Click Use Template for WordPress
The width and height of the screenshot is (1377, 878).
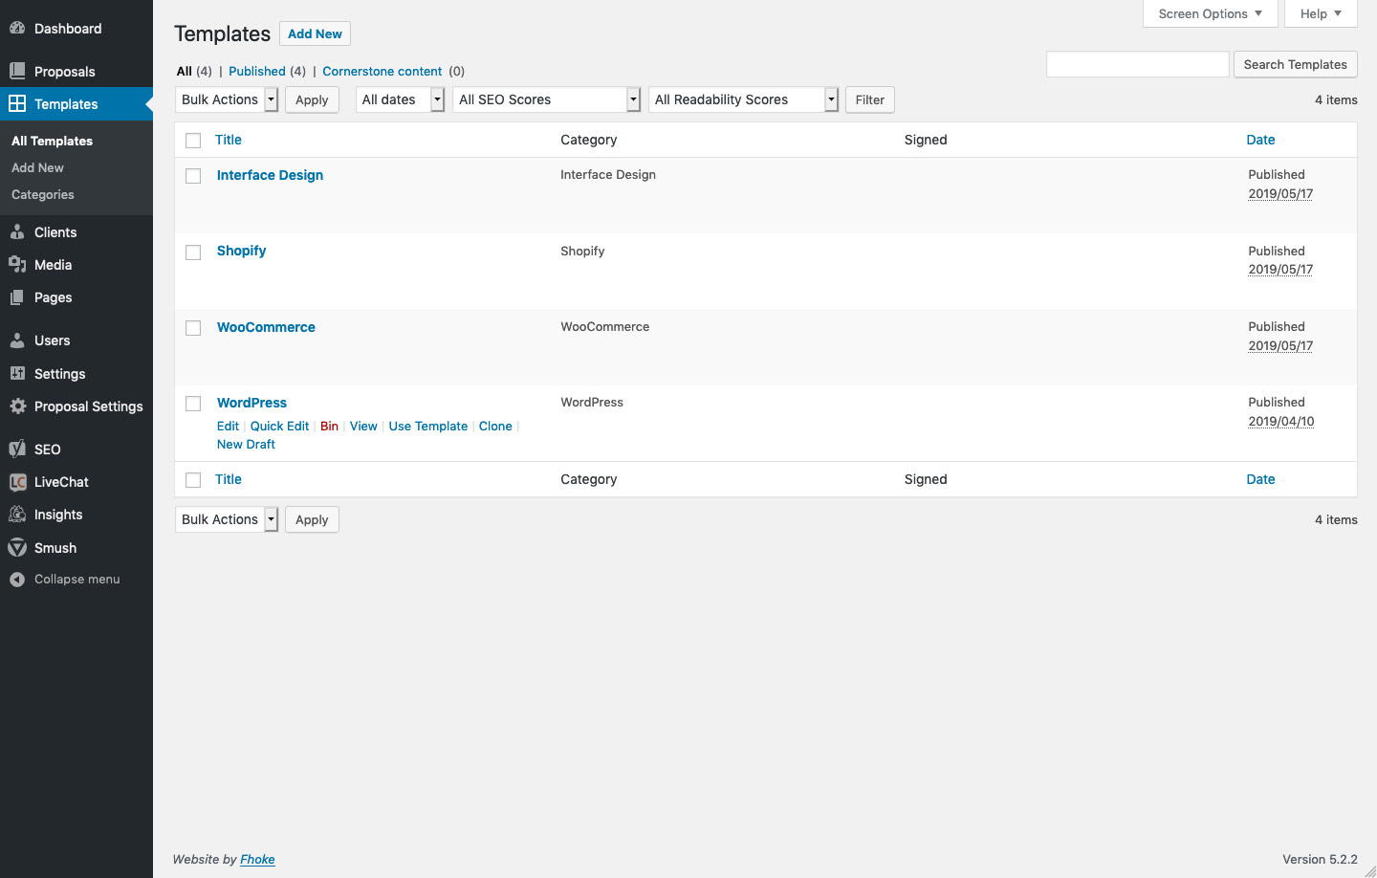coord(428,426)
